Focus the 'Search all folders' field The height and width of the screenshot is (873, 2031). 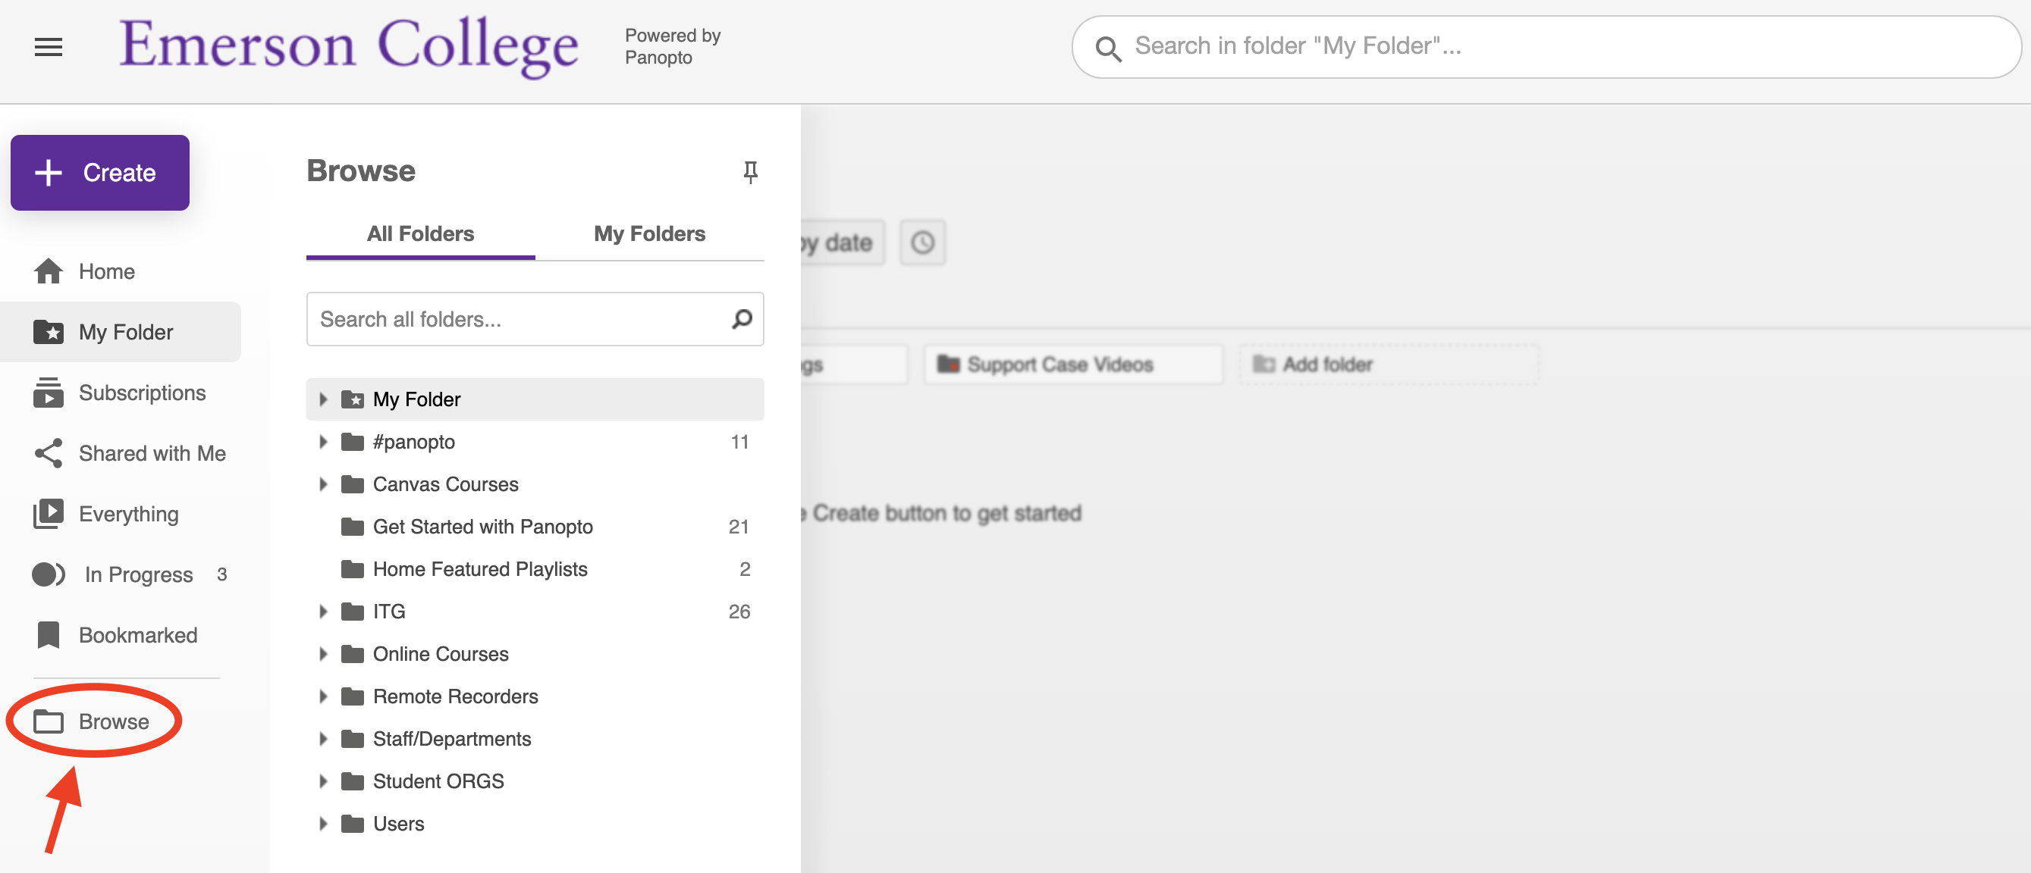(x=535, y=319)
